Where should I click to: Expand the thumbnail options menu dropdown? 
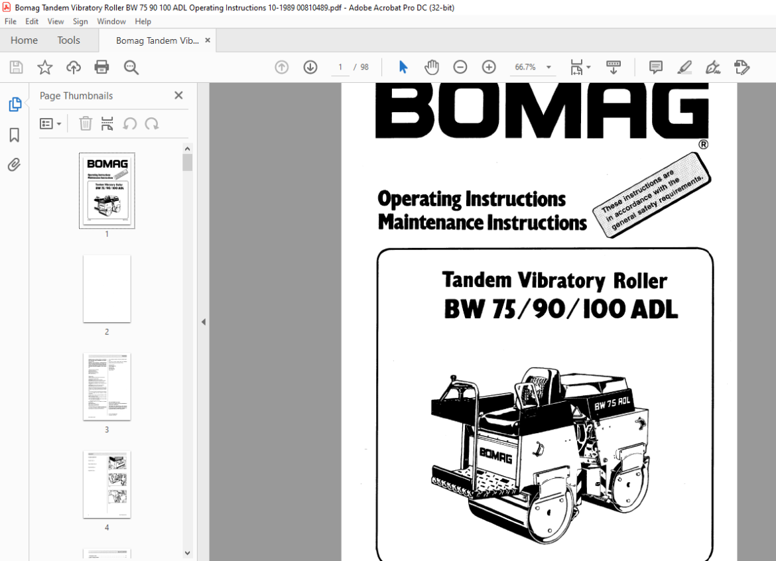click(50, 123)
